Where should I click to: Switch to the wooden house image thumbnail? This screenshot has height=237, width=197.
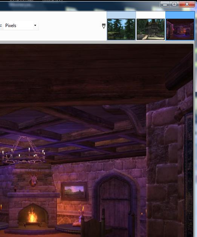[x=151, y=29]
